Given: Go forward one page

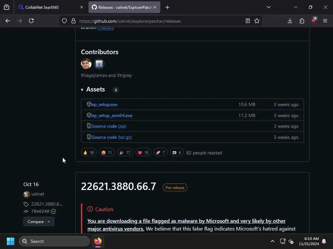Looking at the screenshot, I should point(20,21).
